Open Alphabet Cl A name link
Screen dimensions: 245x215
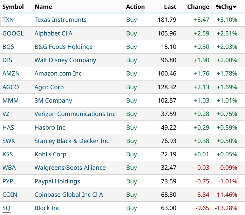(x=53, y=34)
